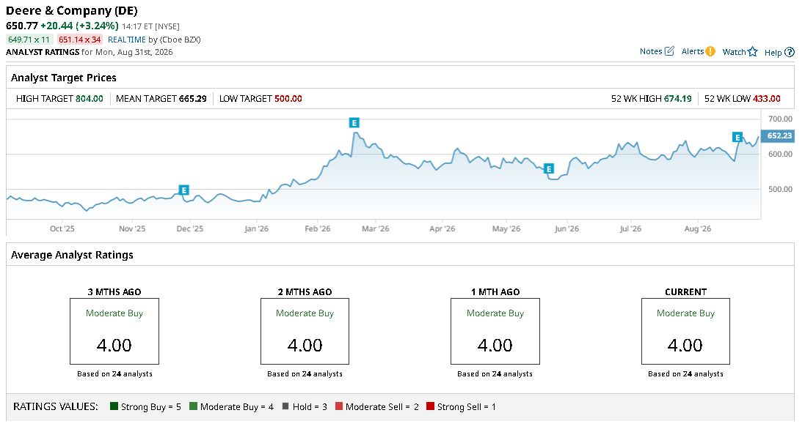Screen dimensions: 805x432
Task: Click the REALTIME quote label
Action: click(x=127, y=40)
